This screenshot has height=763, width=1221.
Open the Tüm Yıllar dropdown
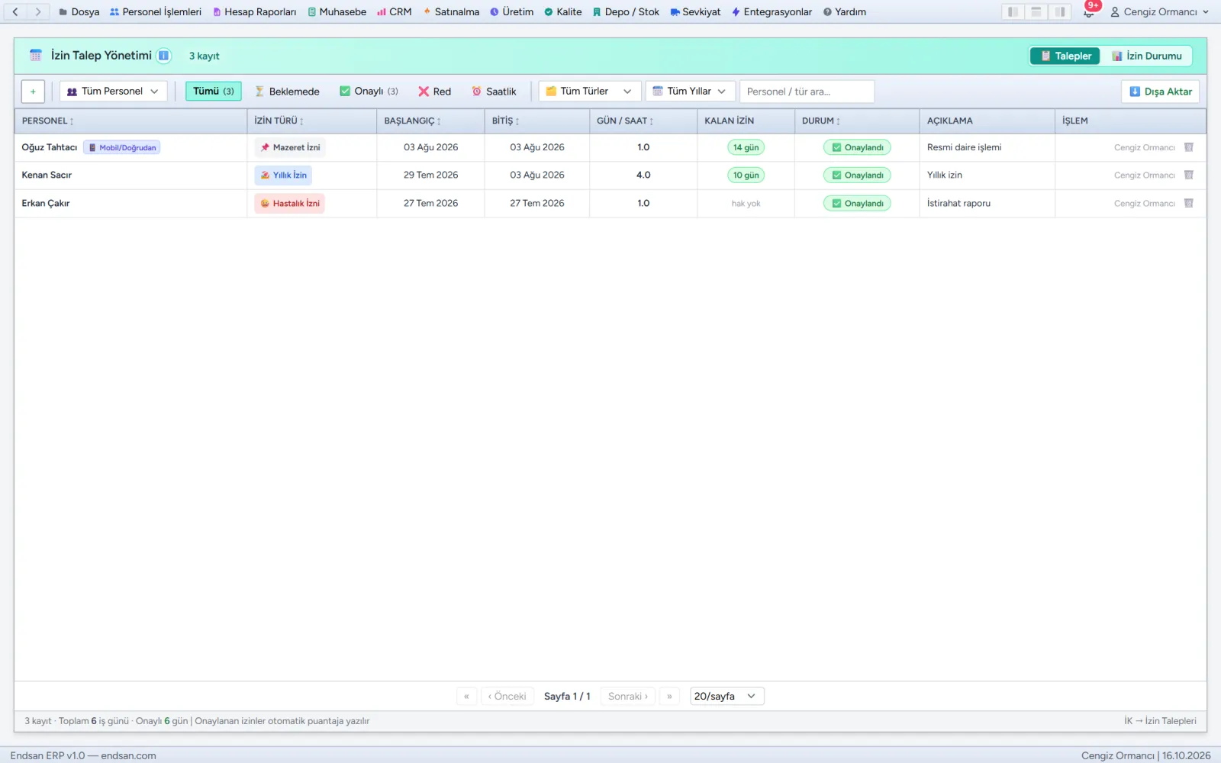pyautogui.click(x=690, y=92)
